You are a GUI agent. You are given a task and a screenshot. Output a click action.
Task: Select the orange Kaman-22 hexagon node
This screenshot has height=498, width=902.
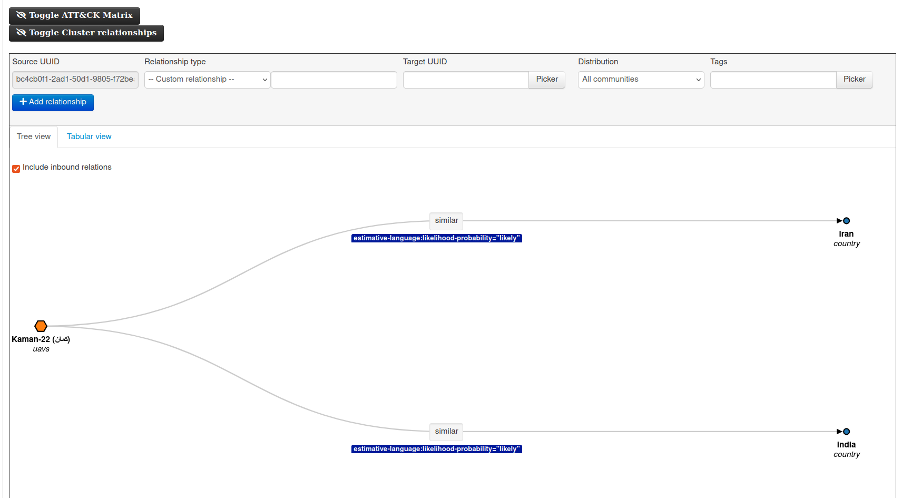tap(41, 326)
